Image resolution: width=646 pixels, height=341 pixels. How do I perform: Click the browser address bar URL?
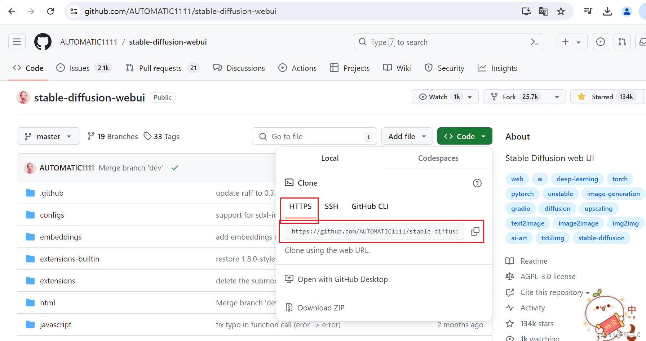[181, 11]
